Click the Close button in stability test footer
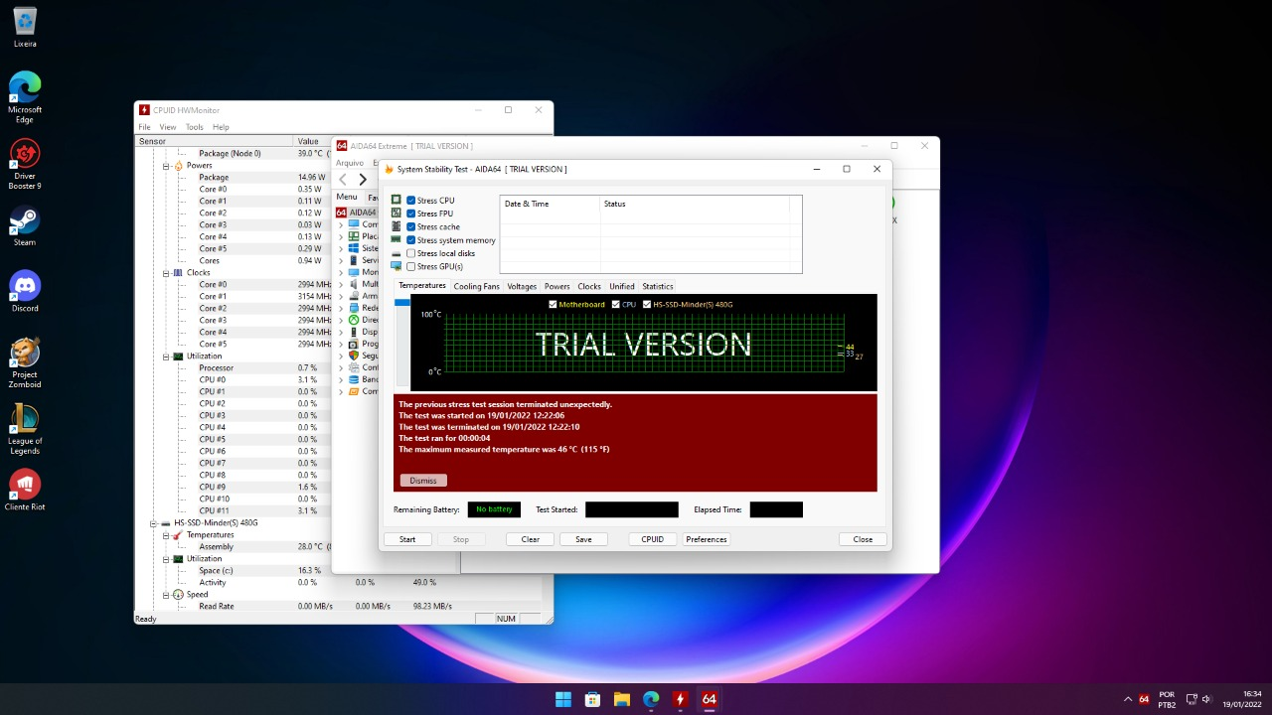The width and height of the screenshot is (1272, 715). 863,539
